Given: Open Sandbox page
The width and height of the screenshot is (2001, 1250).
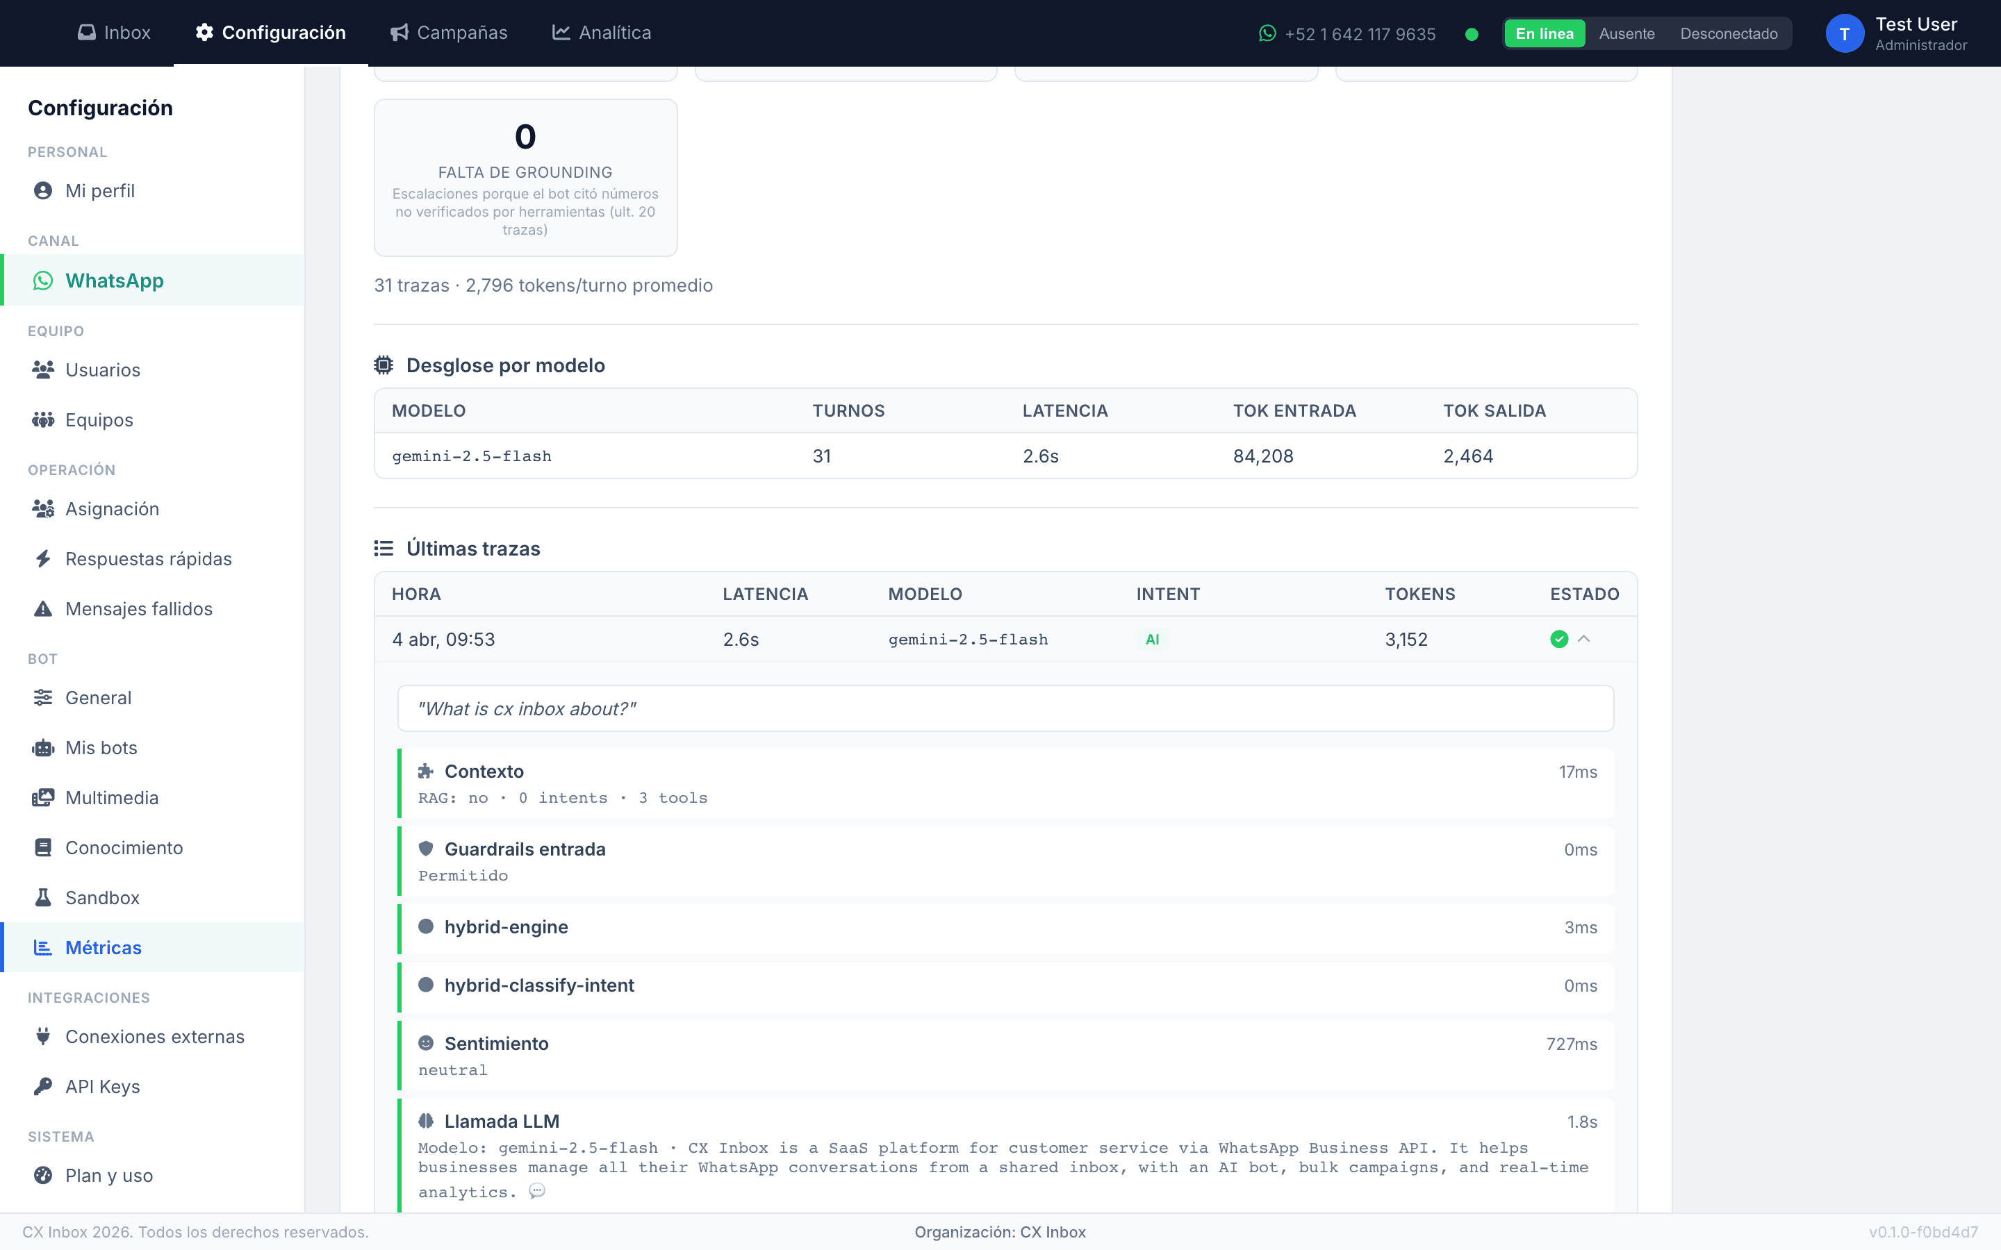Looking at the screenshot, I should tap(153, 898).
